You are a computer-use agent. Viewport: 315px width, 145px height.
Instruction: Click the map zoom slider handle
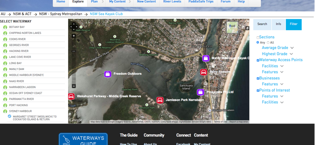point(74,51)
